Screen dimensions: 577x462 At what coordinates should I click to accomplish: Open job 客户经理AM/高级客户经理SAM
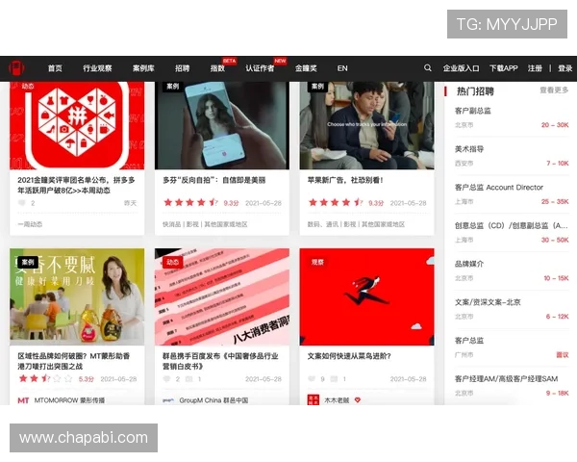[507, 379]
